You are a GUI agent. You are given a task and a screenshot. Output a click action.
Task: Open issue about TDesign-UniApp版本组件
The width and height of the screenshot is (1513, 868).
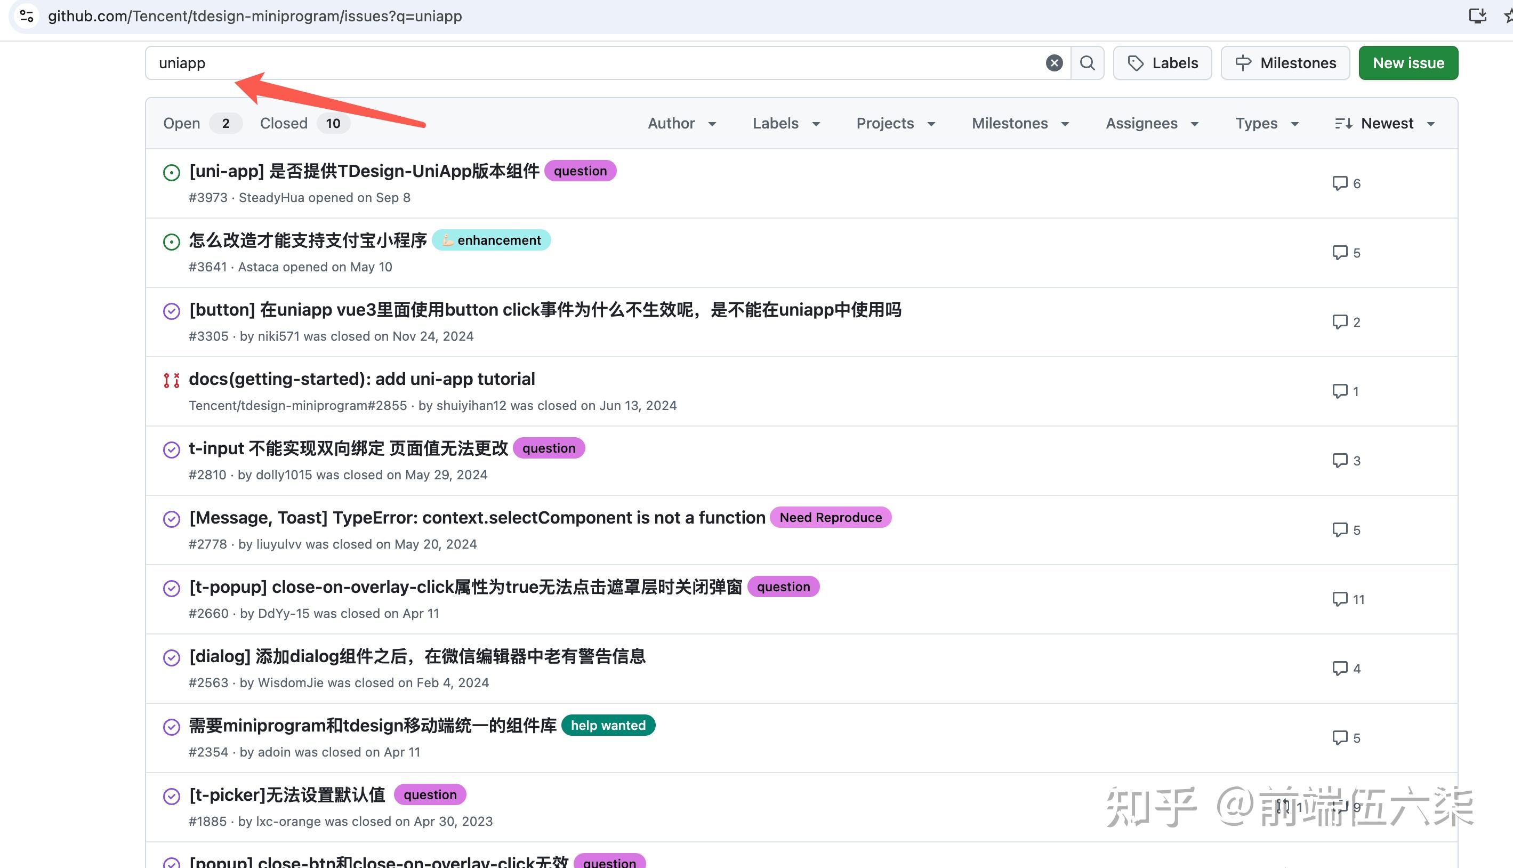(364, 171)
